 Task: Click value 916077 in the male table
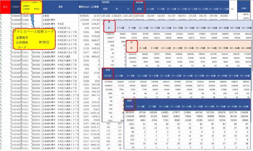click(111, 38)
